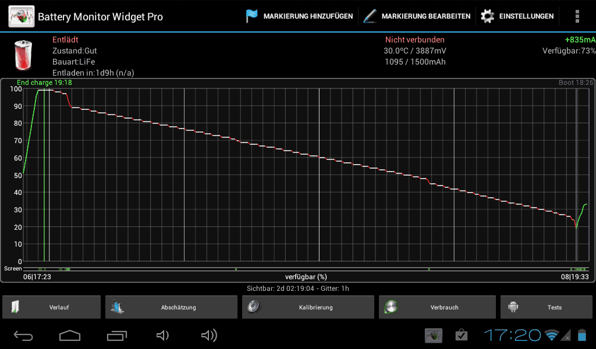Tap the system clock showing 17:20
This screenshot has width=596, height=349.
[x=512, y=335]
